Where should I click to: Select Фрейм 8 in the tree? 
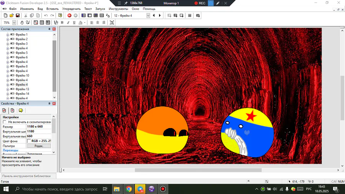[x=21, y=66]
